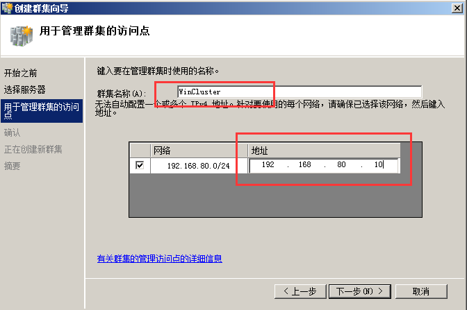The width and height of the screenshot is (467, 310).
Task: Click the server cluster header icon
Action: click(x=21, y=36)
